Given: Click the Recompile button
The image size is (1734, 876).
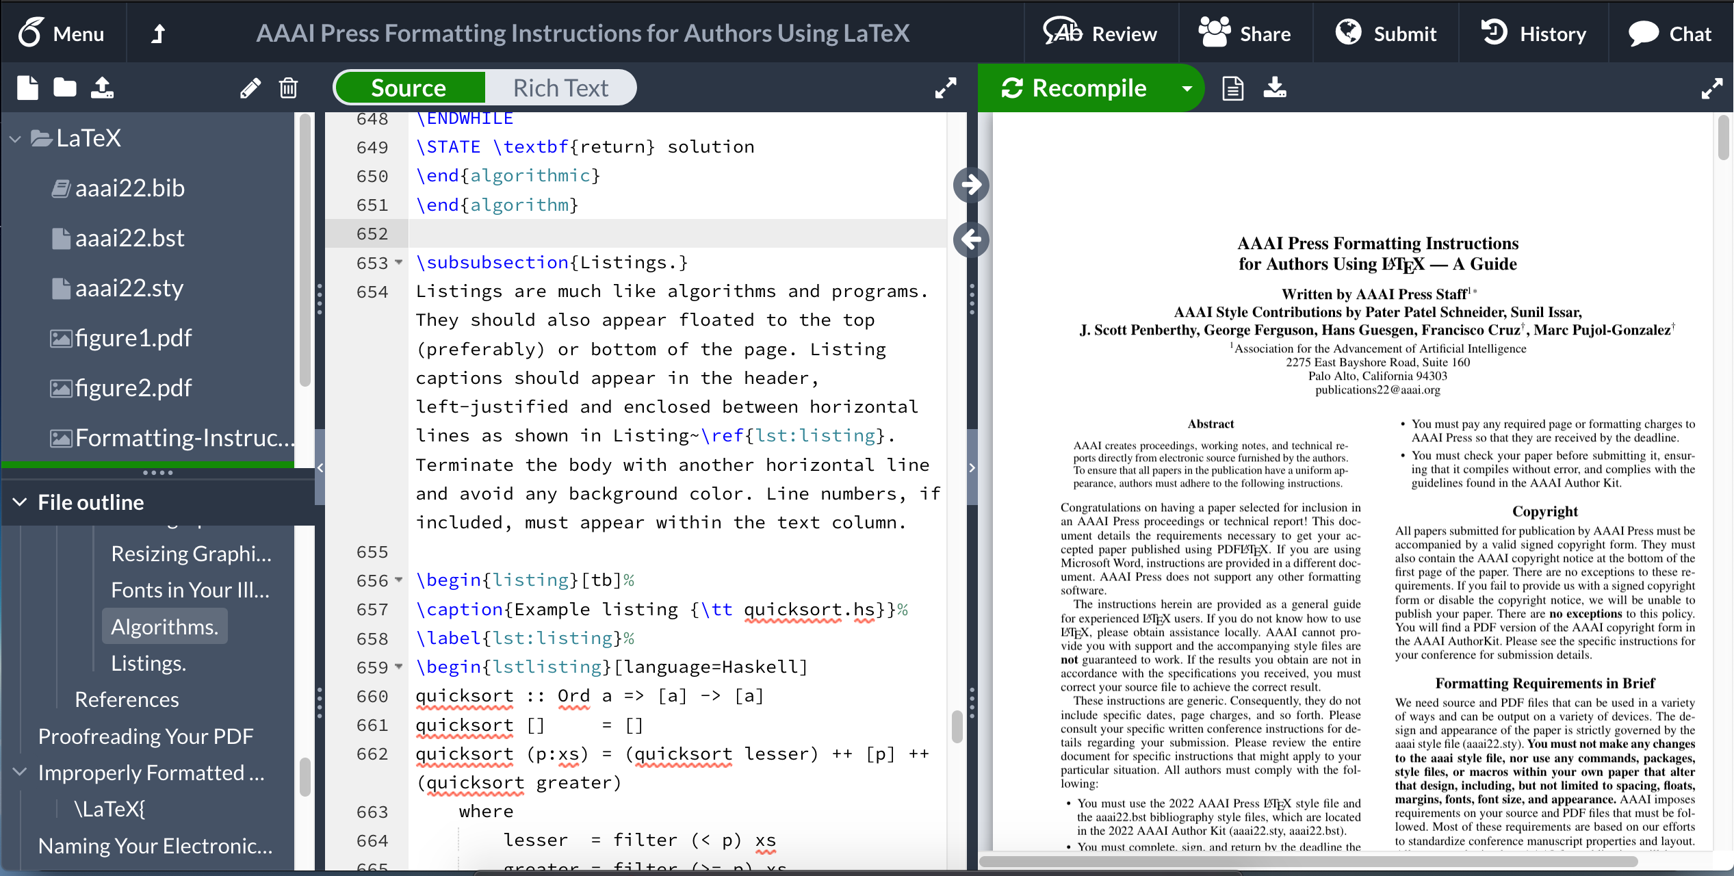Looking at the screenshot, I should (x=1076, y=88).
